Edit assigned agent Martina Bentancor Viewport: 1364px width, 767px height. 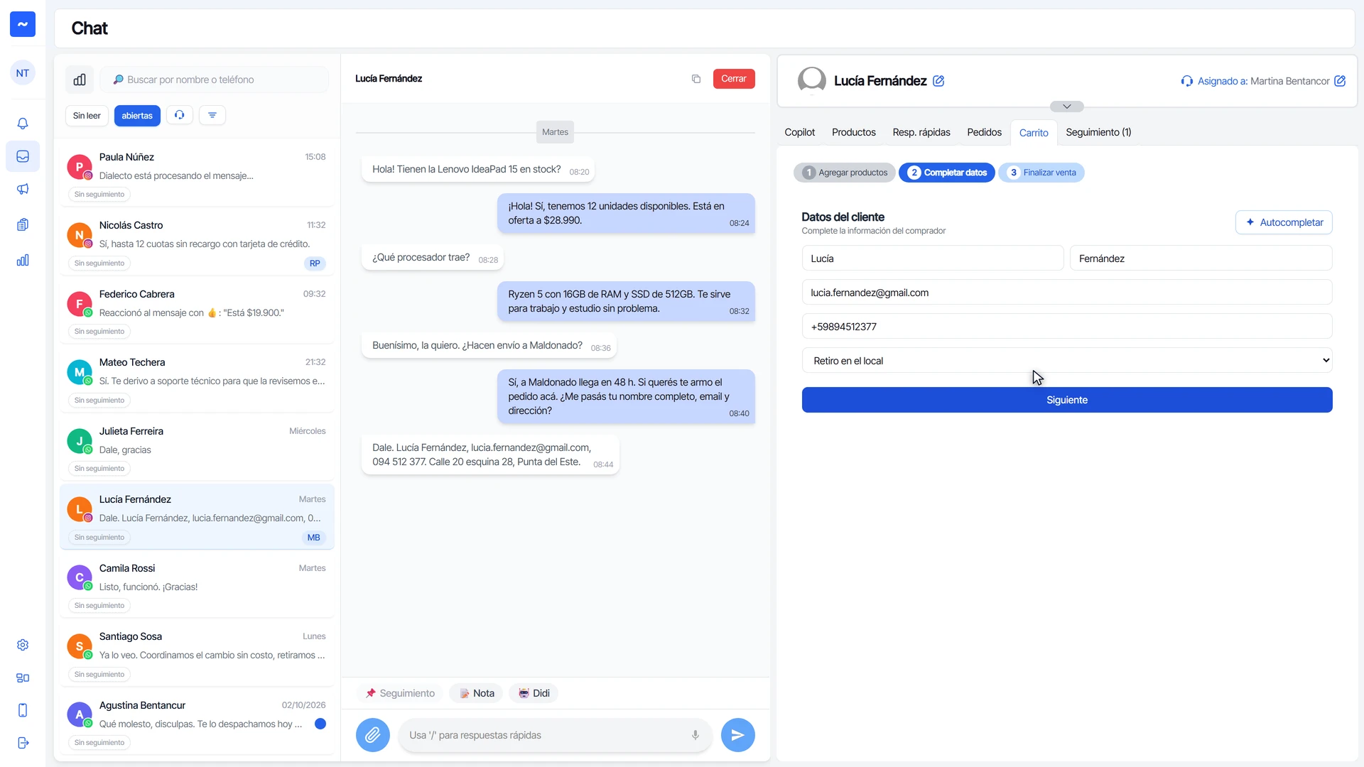point(1340,81)
